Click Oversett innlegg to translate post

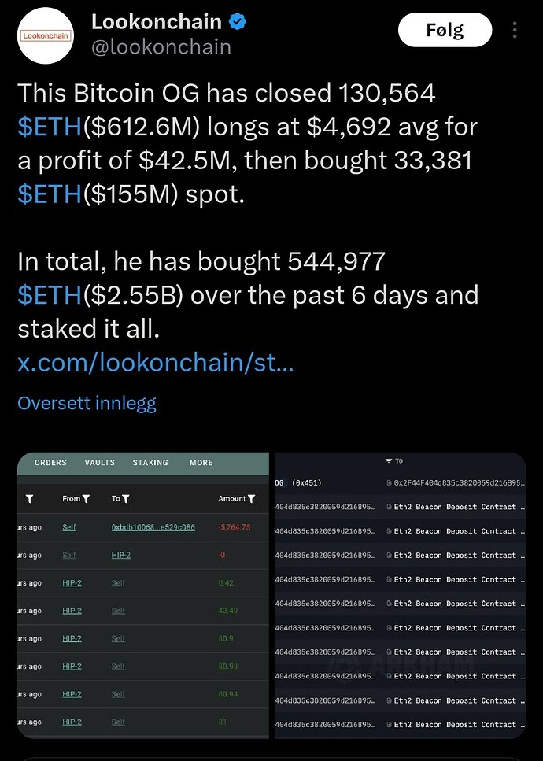pyautogui.click(x=87, y=403)
